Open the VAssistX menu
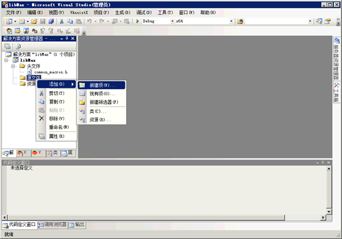The width and height of the screenshot is (342, 239). pos(79,12)
